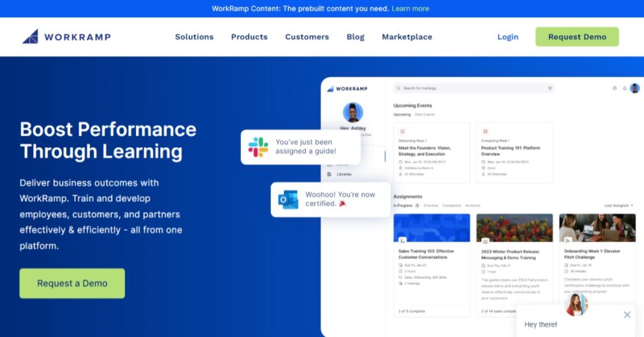Screen dimensions: 644x337
Task: Open the Customers menu
Action: (x=307, y=37)
